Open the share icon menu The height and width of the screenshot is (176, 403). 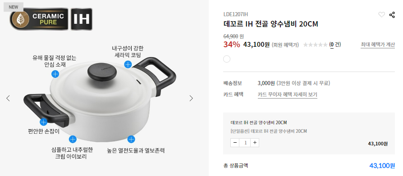coord(392,15)
